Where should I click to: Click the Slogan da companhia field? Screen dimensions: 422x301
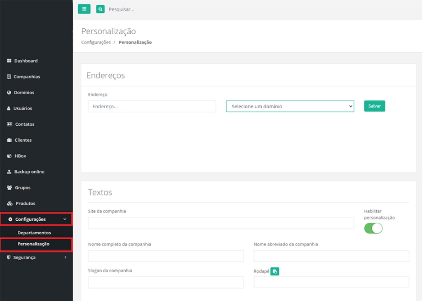[x=166, y=282]
